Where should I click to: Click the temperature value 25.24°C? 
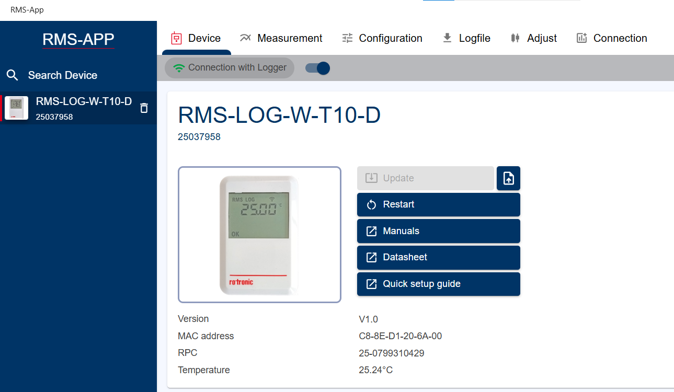[x=375, y=370]
